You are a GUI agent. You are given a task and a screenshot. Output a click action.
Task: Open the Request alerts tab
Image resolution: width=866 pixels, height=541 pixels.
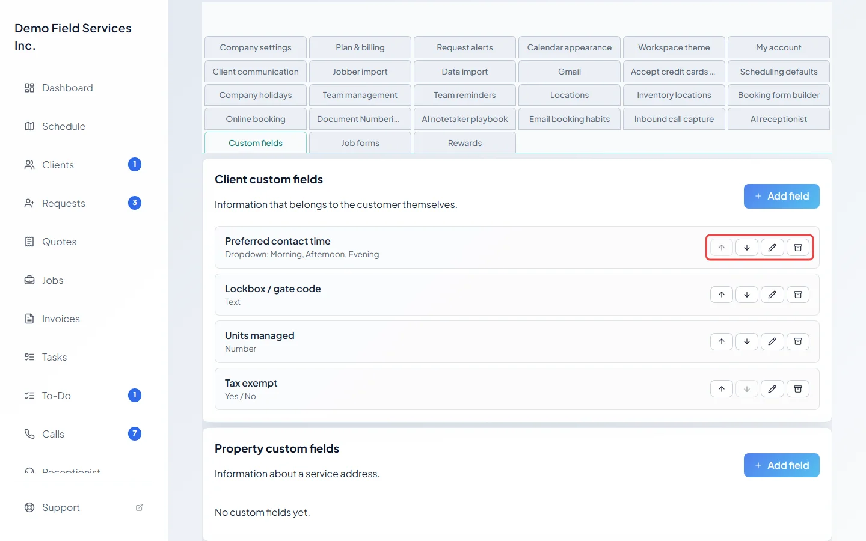coord(465,47)
